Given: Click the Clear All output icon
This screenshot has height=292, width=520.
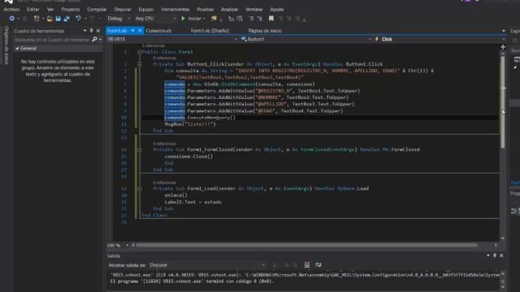Looking at the screenshot, I should [x=307, y=265].
